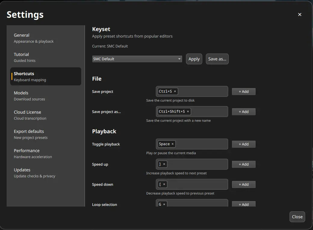Remove the Space key from Toggle playback
Screen dimensions: 313x230
pos(172,144)
